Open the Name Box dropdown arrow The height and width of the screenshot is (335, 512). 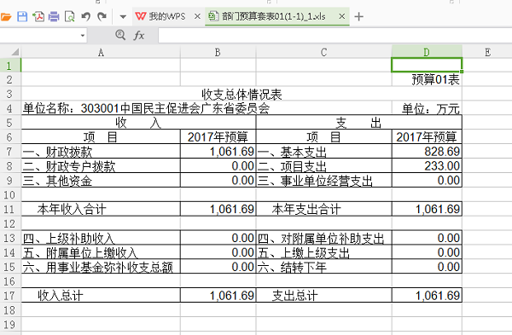pos(83,35)
